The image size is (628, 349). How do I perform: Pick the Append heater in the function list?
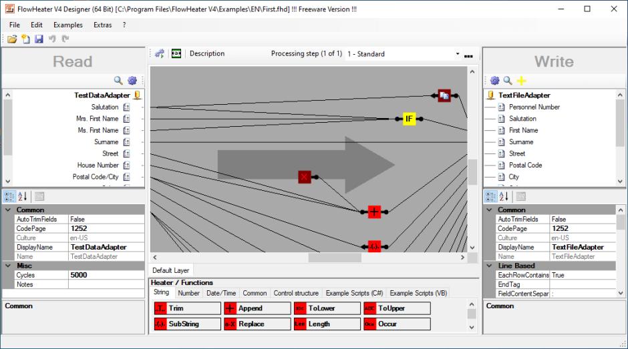coord(257,308)
